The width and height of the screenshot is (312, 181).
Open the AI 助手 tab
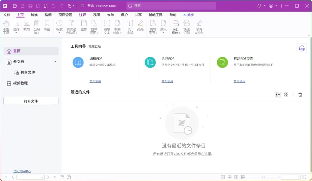(x=188, y=15)
